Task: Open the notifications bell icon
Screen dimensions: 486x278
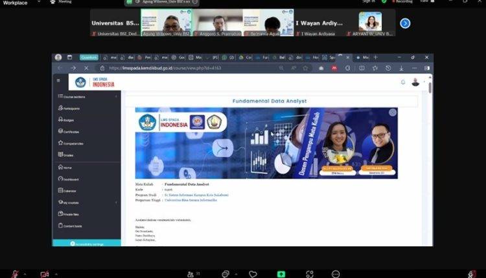Action: [403, 82]
